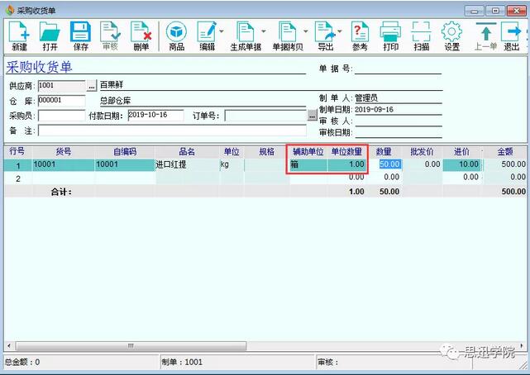Viewport: 530px width, 375px height.
Task: Exit using the 退出 toolbar icon
Action: tap(511, 36)
